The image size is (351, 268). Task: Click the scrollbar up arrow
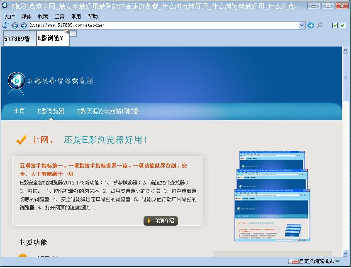click(345, 50)
